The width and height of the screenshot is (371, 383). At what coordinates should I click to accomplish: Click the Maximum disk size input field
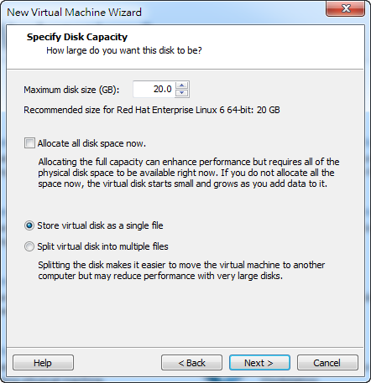pyautogui.click(x=154, y=89)
